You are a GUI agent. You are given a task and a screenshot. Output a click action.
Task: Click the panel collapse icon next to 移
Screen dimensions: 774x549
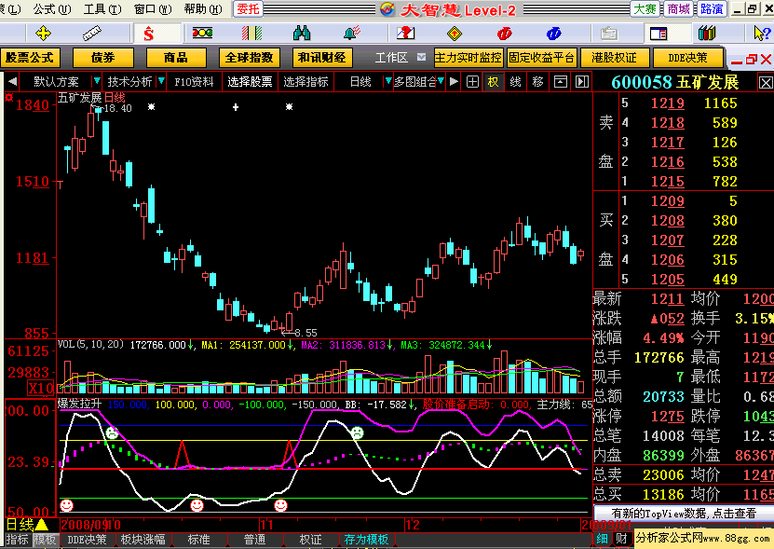[561, 81]
